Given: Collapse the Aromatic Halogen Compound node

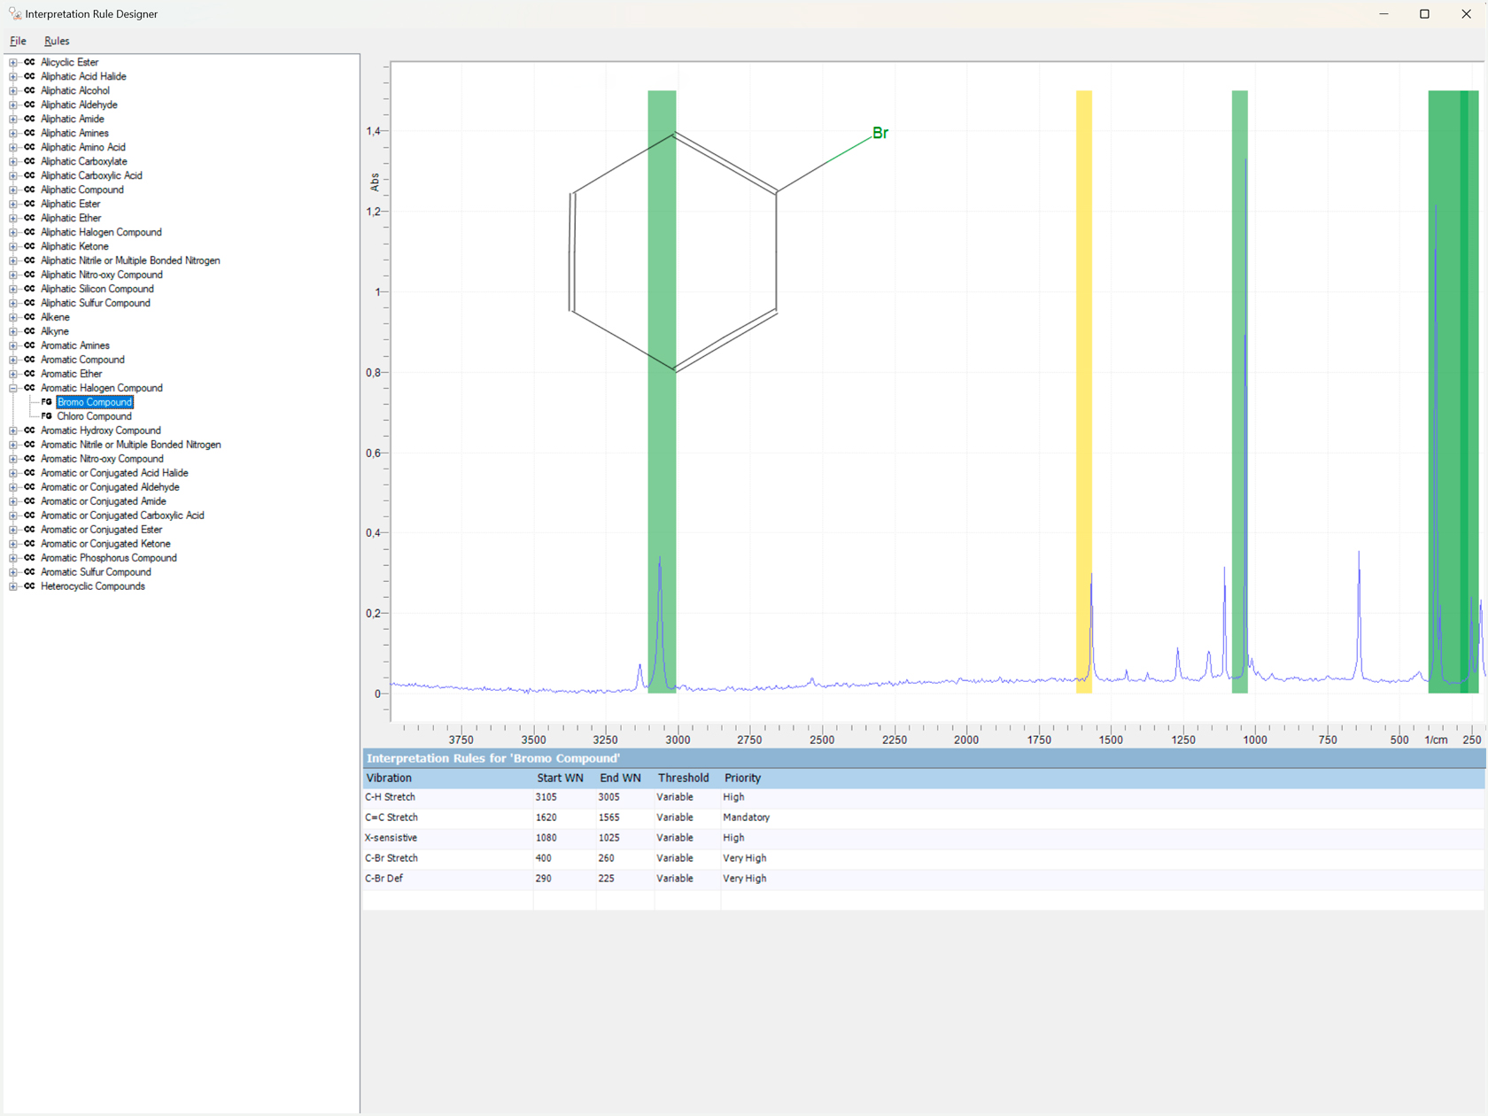Looking at the screenshot, I should pyautogui.click(x=13, y=388).
